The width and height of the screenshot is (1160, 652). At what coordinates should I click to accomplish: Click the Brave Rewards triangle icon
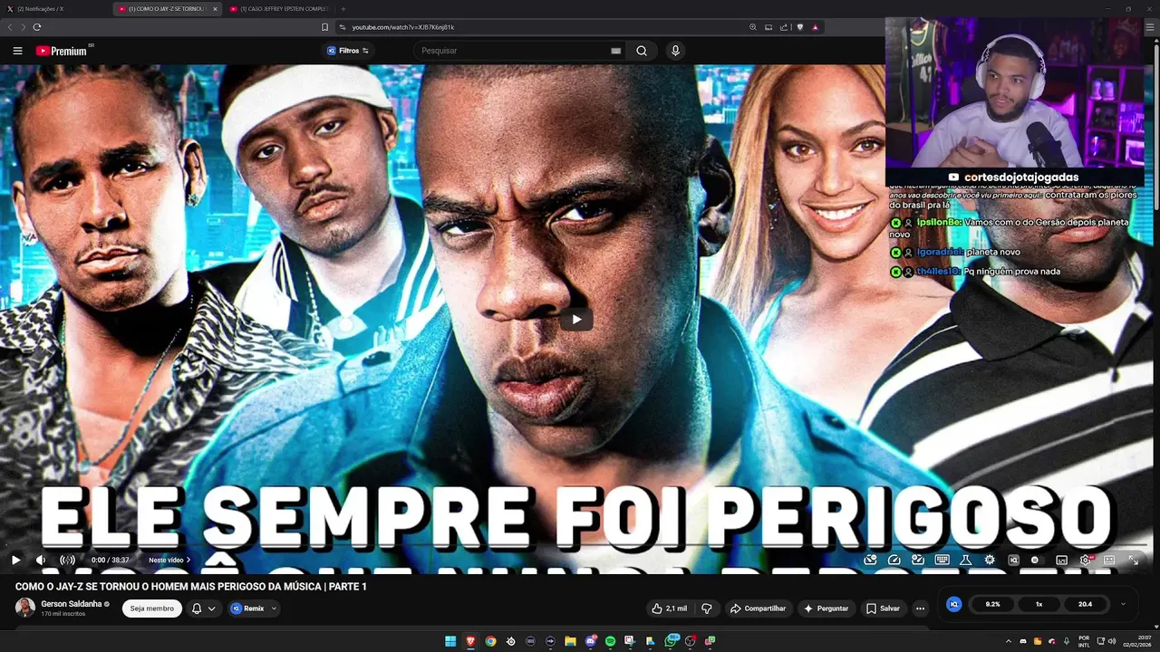pyautogui.click(x=815, y=27)
